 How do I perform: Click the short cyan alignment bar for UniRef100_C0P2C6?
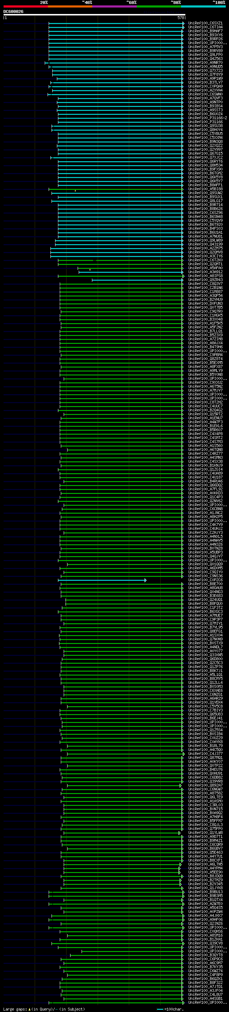point(102,580)
